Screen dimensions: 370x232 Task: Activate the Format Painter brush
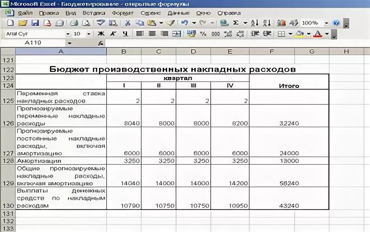click(x=170, y=23)
